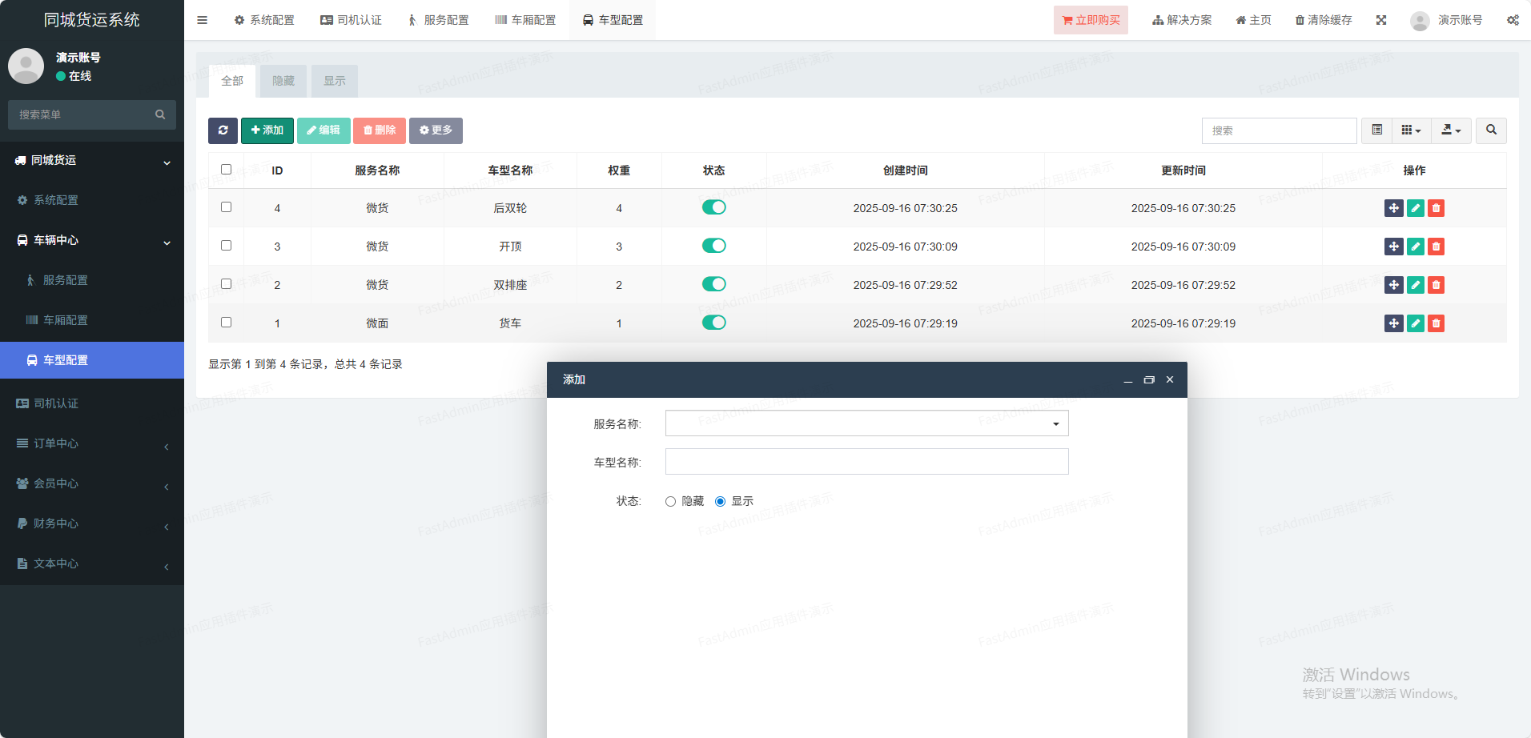Click the search magnifier button beside the export menu

(1491, 130)
